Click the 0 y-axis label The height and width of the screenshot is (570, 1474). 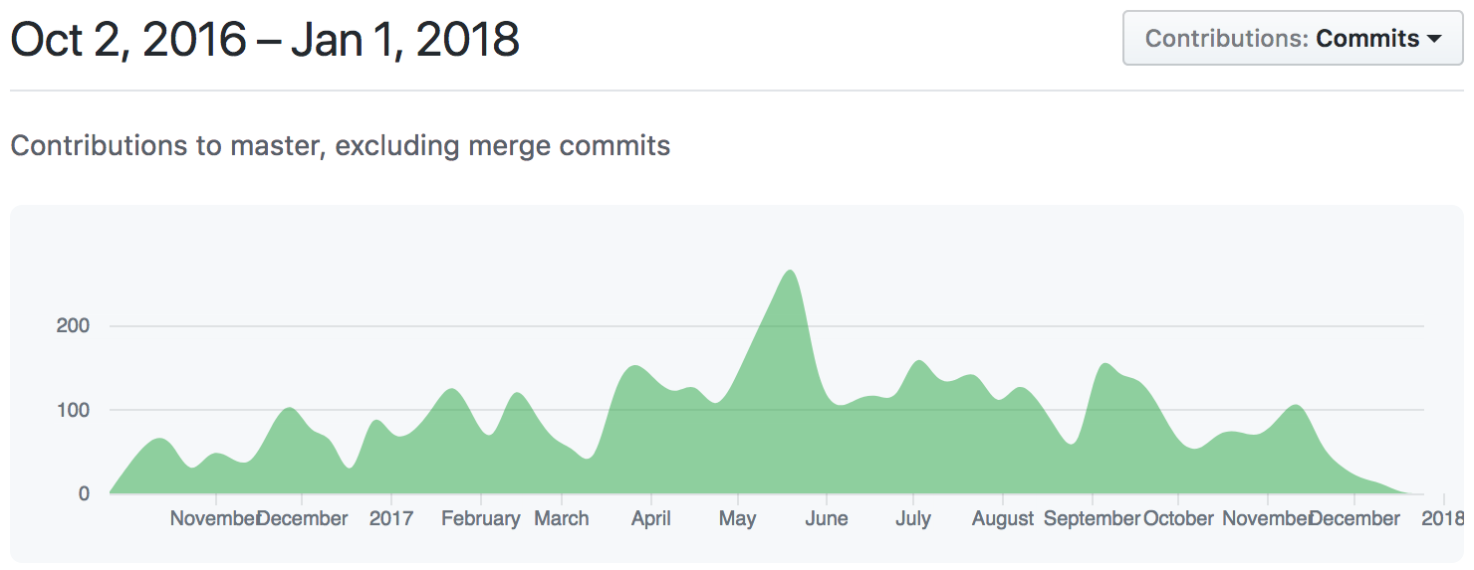pyautogui.click(x=85, y=493)
